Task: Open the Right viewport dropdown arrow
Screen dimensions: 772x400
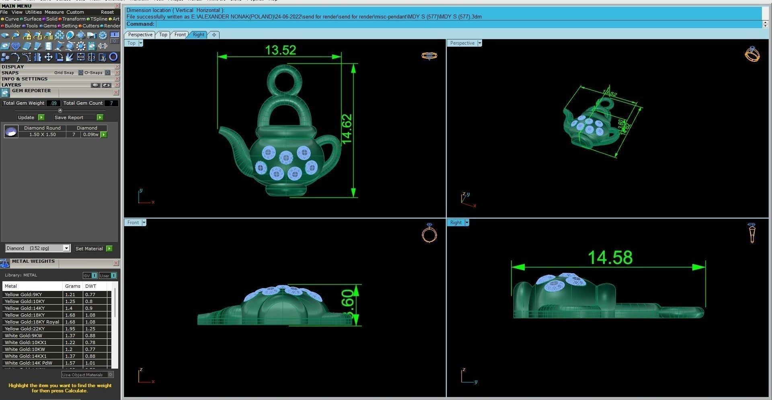Action: pyautogui.click(x=467, y=223)
